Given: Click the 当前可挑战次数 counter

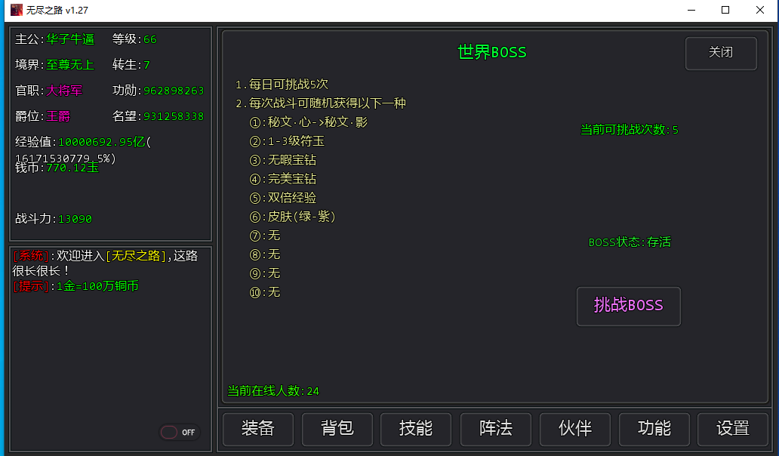Looking at the screenshot, I should click(629, 130).
